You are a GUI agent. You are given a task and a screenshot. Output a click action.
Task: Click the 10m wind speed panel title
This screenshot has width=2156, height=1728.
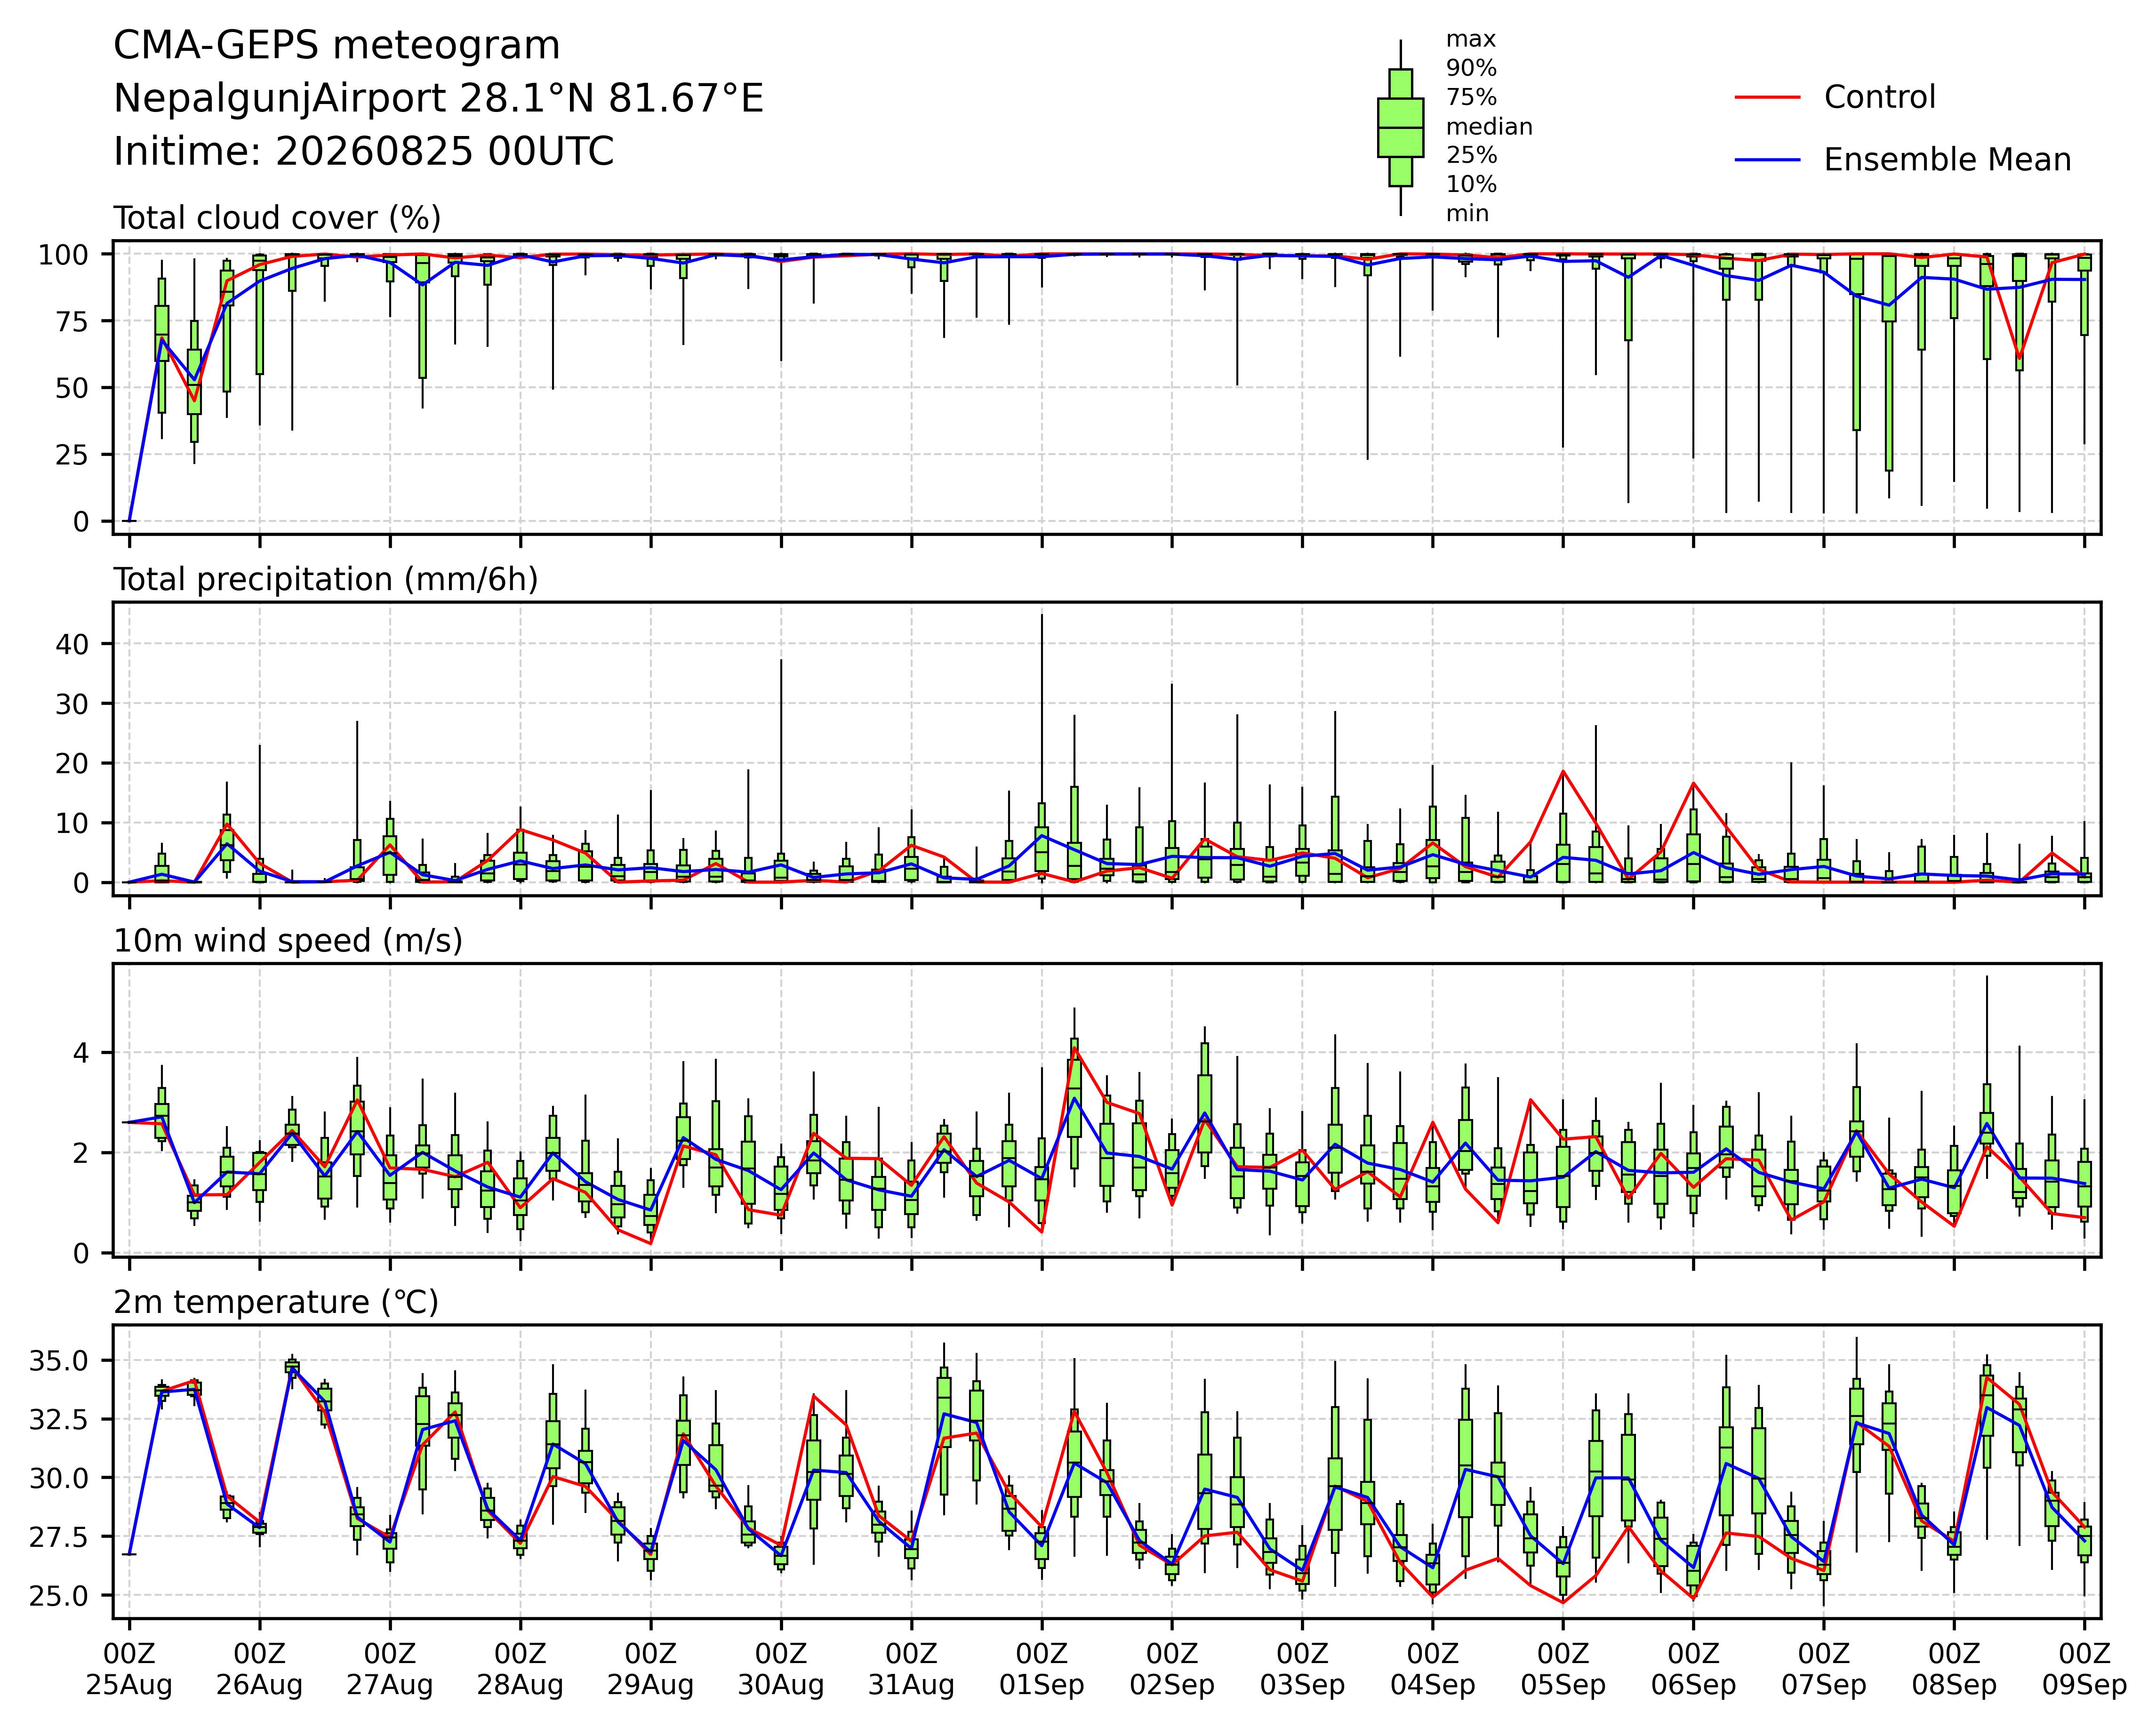click(x=288, y=941)
